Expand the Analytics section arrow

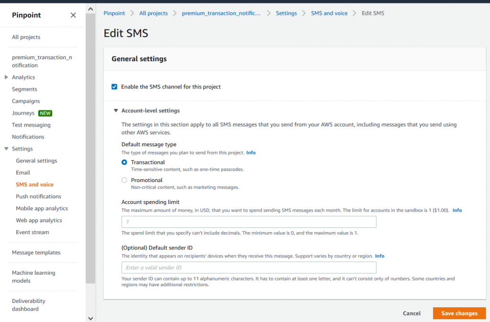point(6,77)
